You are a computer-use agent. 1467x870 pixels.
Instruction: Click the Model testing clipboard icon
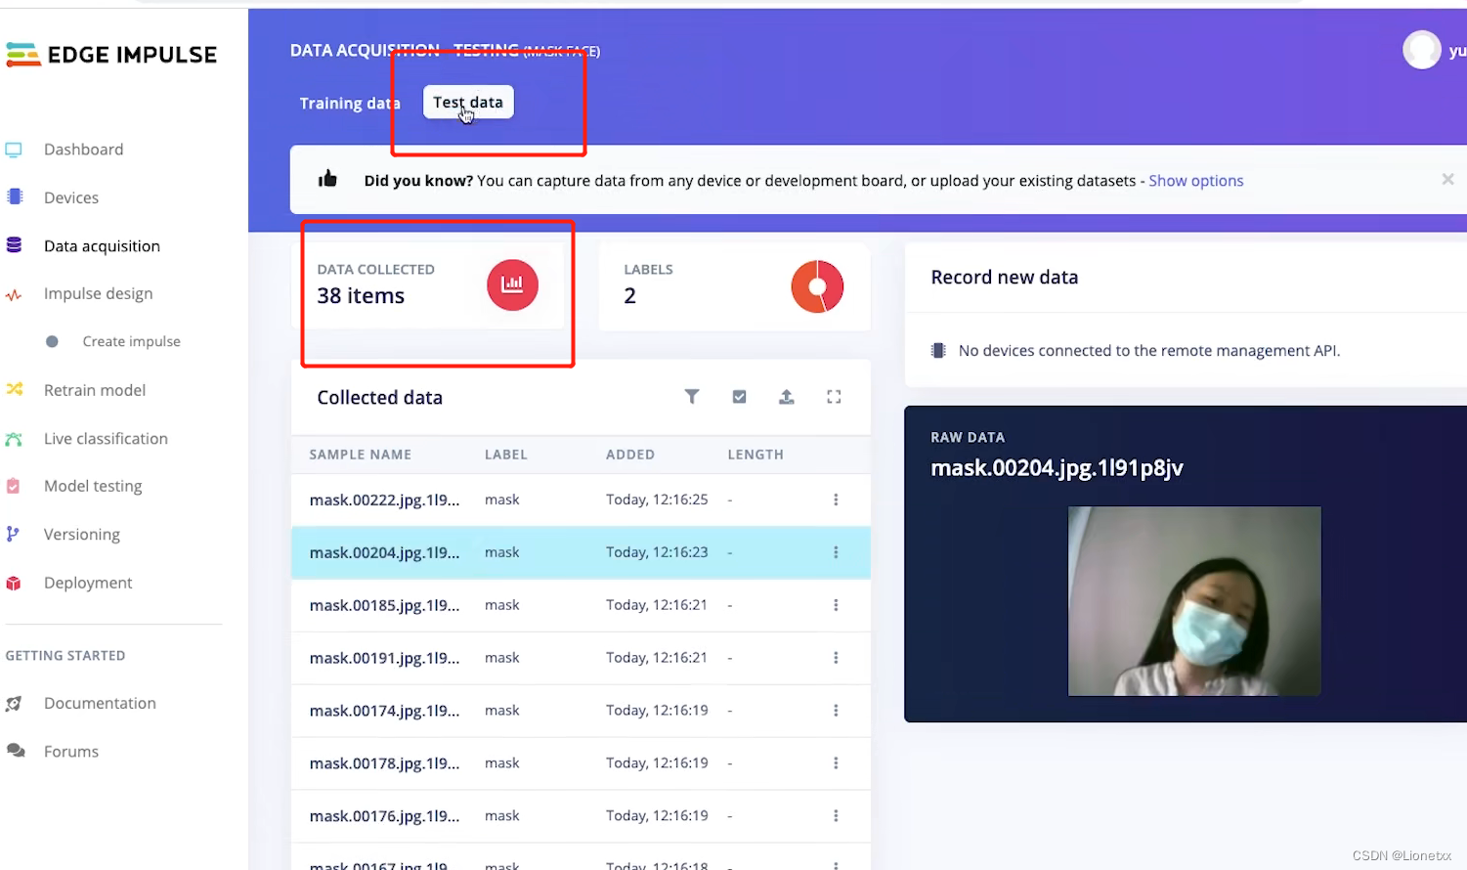point(14,486)
